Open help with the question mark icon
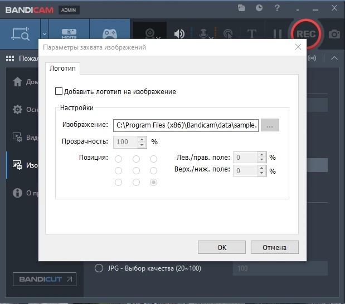The image size is (345, 304). (x=277, y=8)
